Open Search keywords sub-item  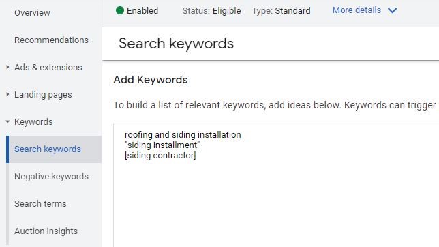54,149
